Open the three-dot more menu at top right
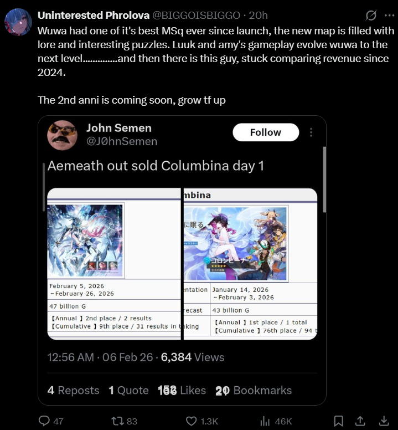This screenshot has height=430, width=398. (x=389, y=16)
